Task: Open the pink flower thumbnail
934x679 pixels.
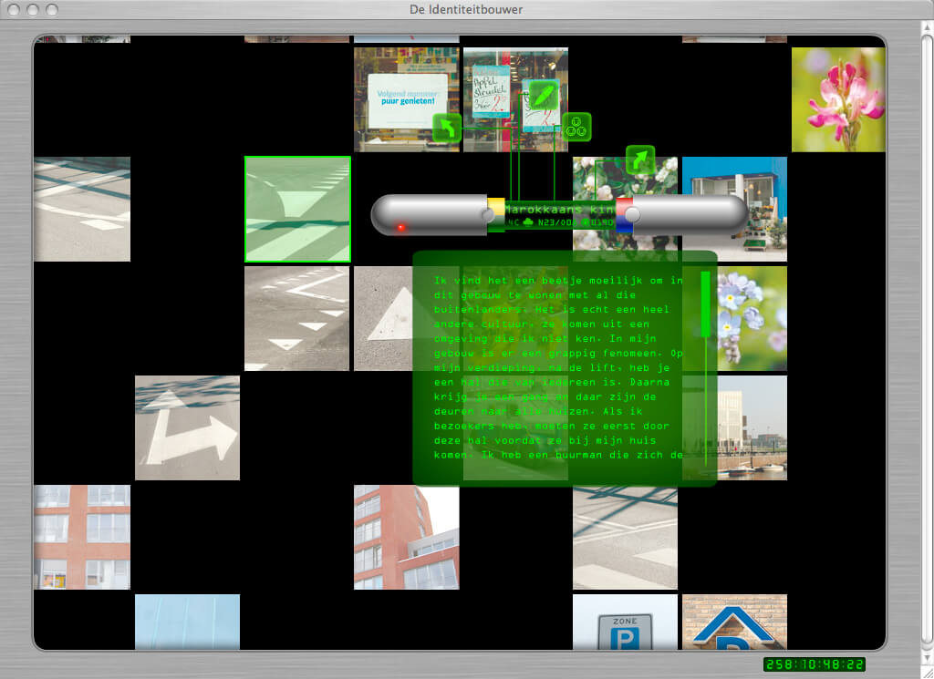Action: click(x=838, y=99)
